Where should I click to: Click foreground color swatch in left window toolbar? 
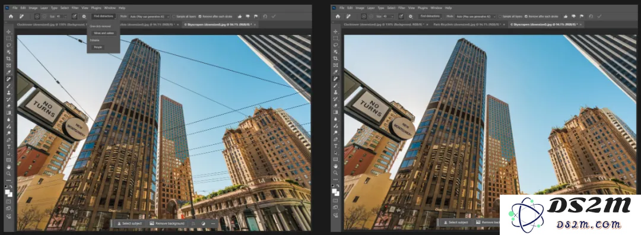point(7,191)
